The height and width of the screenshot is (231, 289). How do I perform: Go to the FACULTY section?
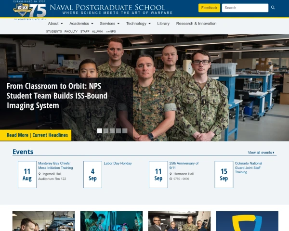(x=71, y=31)
